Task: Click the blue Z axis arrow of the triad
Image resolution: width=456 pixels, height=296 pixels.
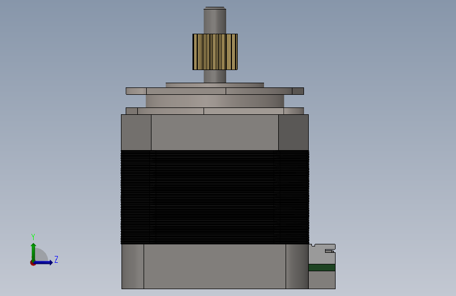Action: [x=44, y=262]
